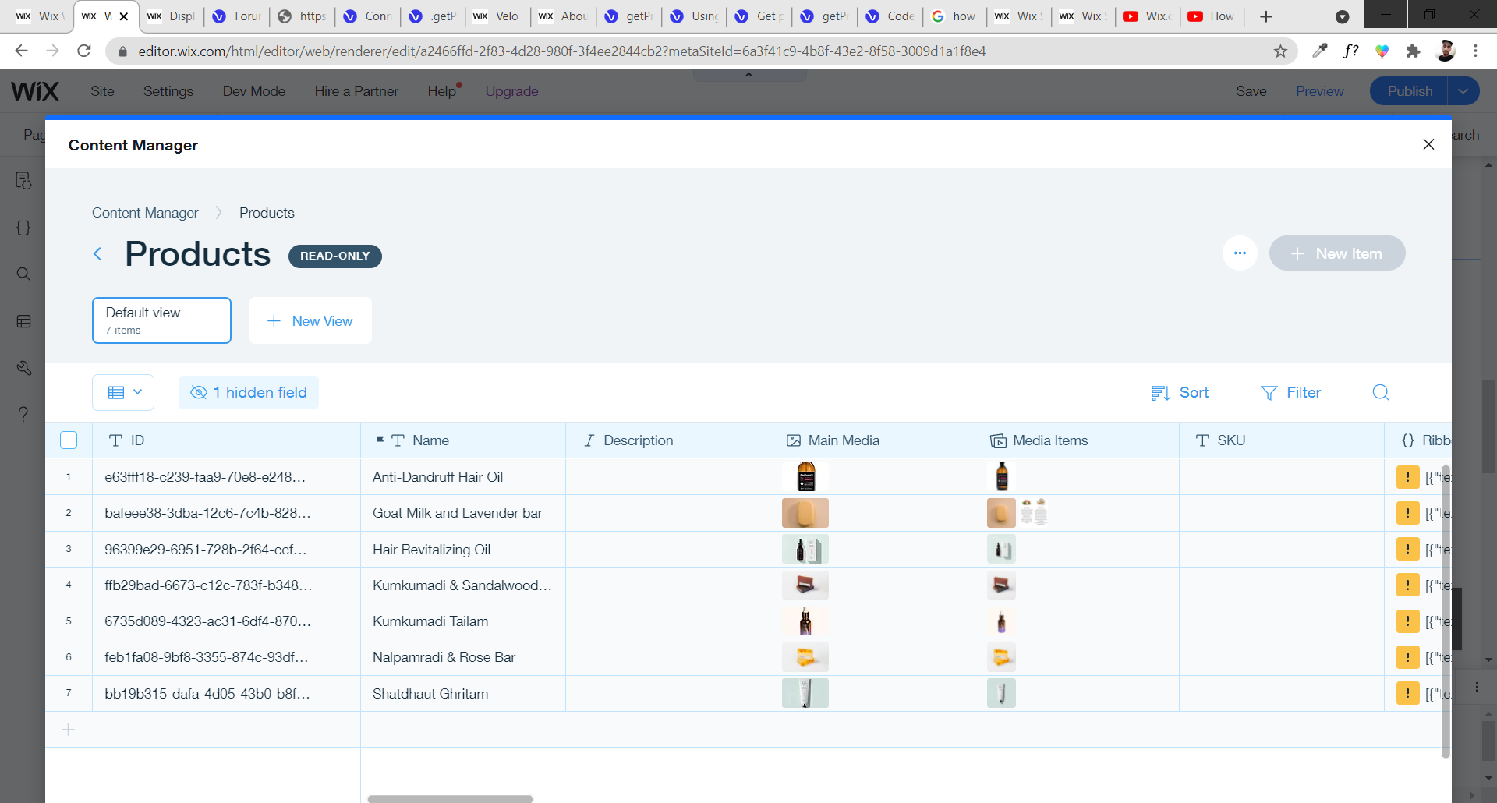Open the curly braces code sidebar icon

click(23, 228)
